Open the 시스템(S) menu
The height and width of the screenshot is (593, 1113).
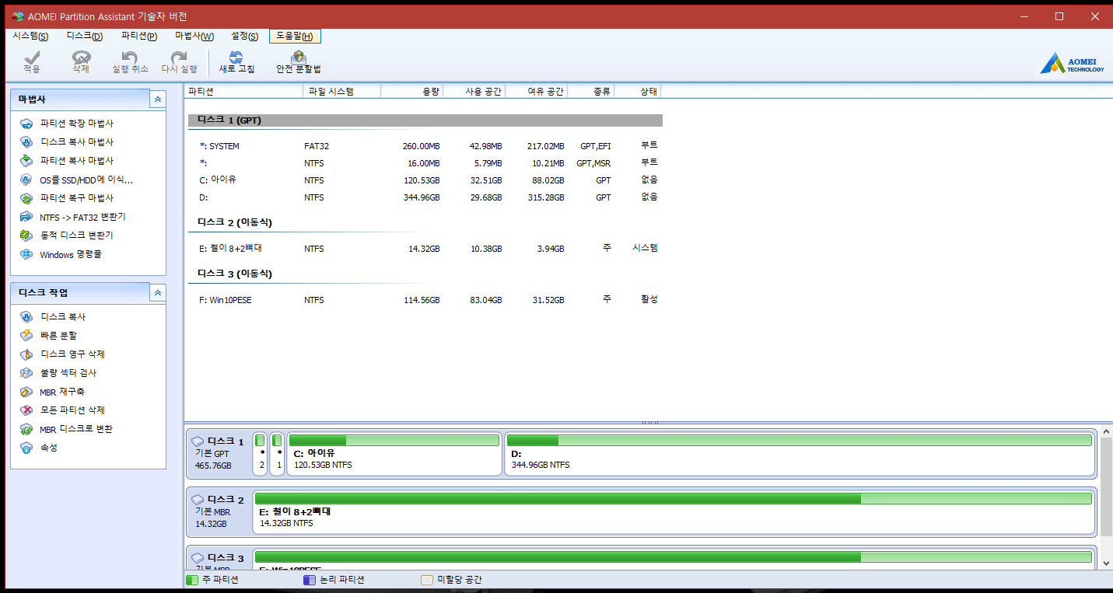pyautogui.click(x=30, y=37)
